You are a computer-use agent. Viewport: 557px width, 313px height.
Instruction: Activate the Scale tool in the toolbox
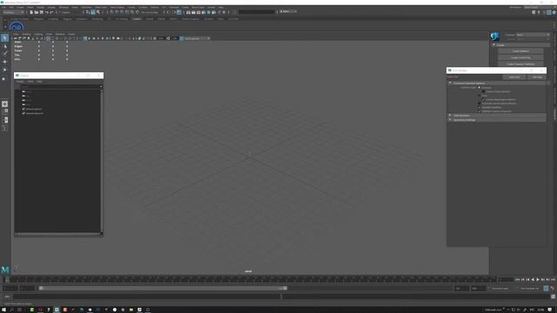click(x=4, y=78)
